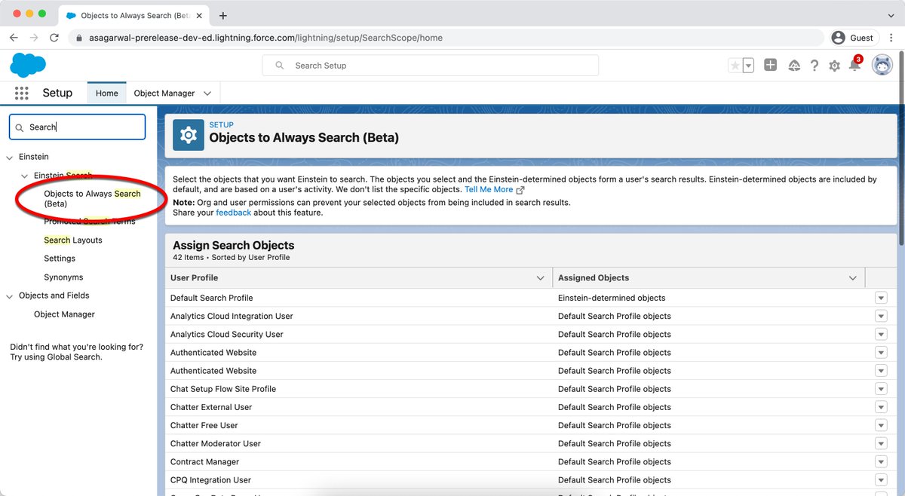The width and height of the screenshot is (905, 496).
Task: Open the Guest profile button in Chrome
Action: (x=853, y=38)
